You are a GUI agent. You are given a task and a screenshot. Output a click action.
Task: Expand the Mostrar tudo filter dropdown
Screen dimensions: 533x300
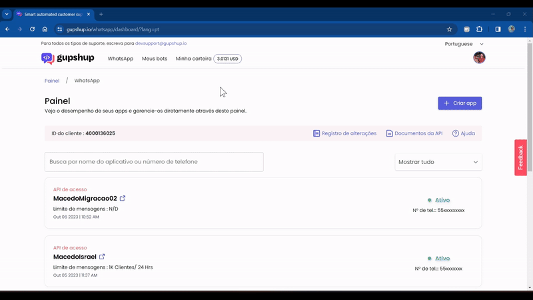[x=438, y=162]
